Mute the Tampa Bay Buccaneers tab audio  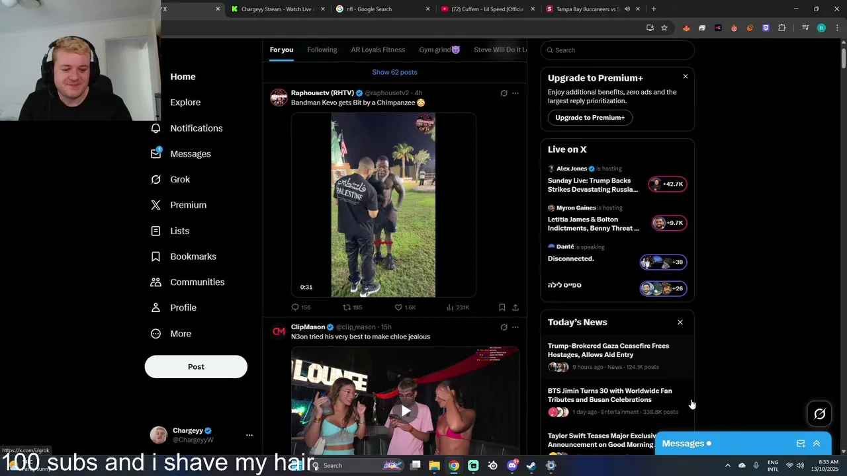[627, 9]
